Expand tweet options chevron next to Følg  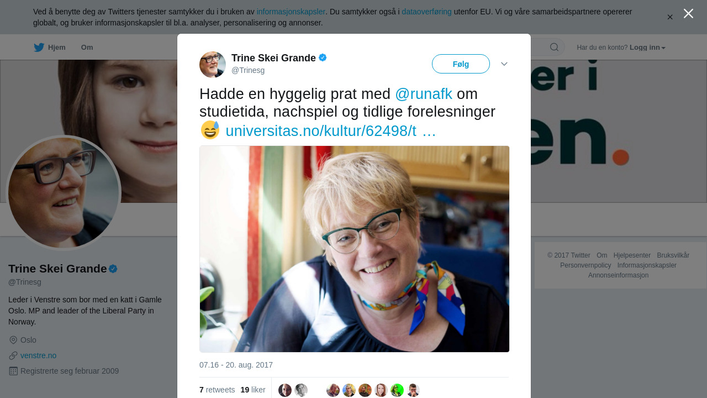[x=504, y=64]
